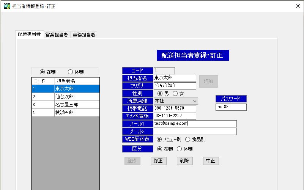Pick 横浜四郎 from the staff list

coord(65,113)
